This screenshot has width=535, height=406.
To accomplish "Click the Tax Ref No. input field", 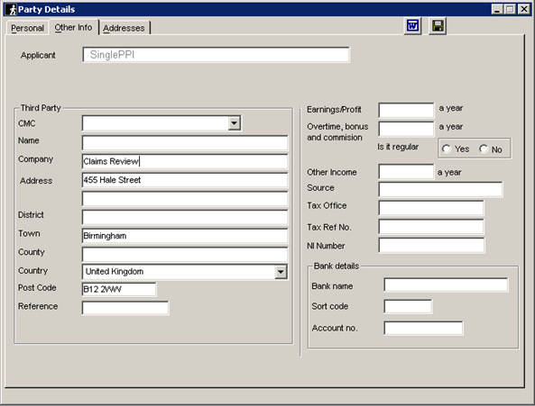I will pyautogui.click(x=431, y=227).
